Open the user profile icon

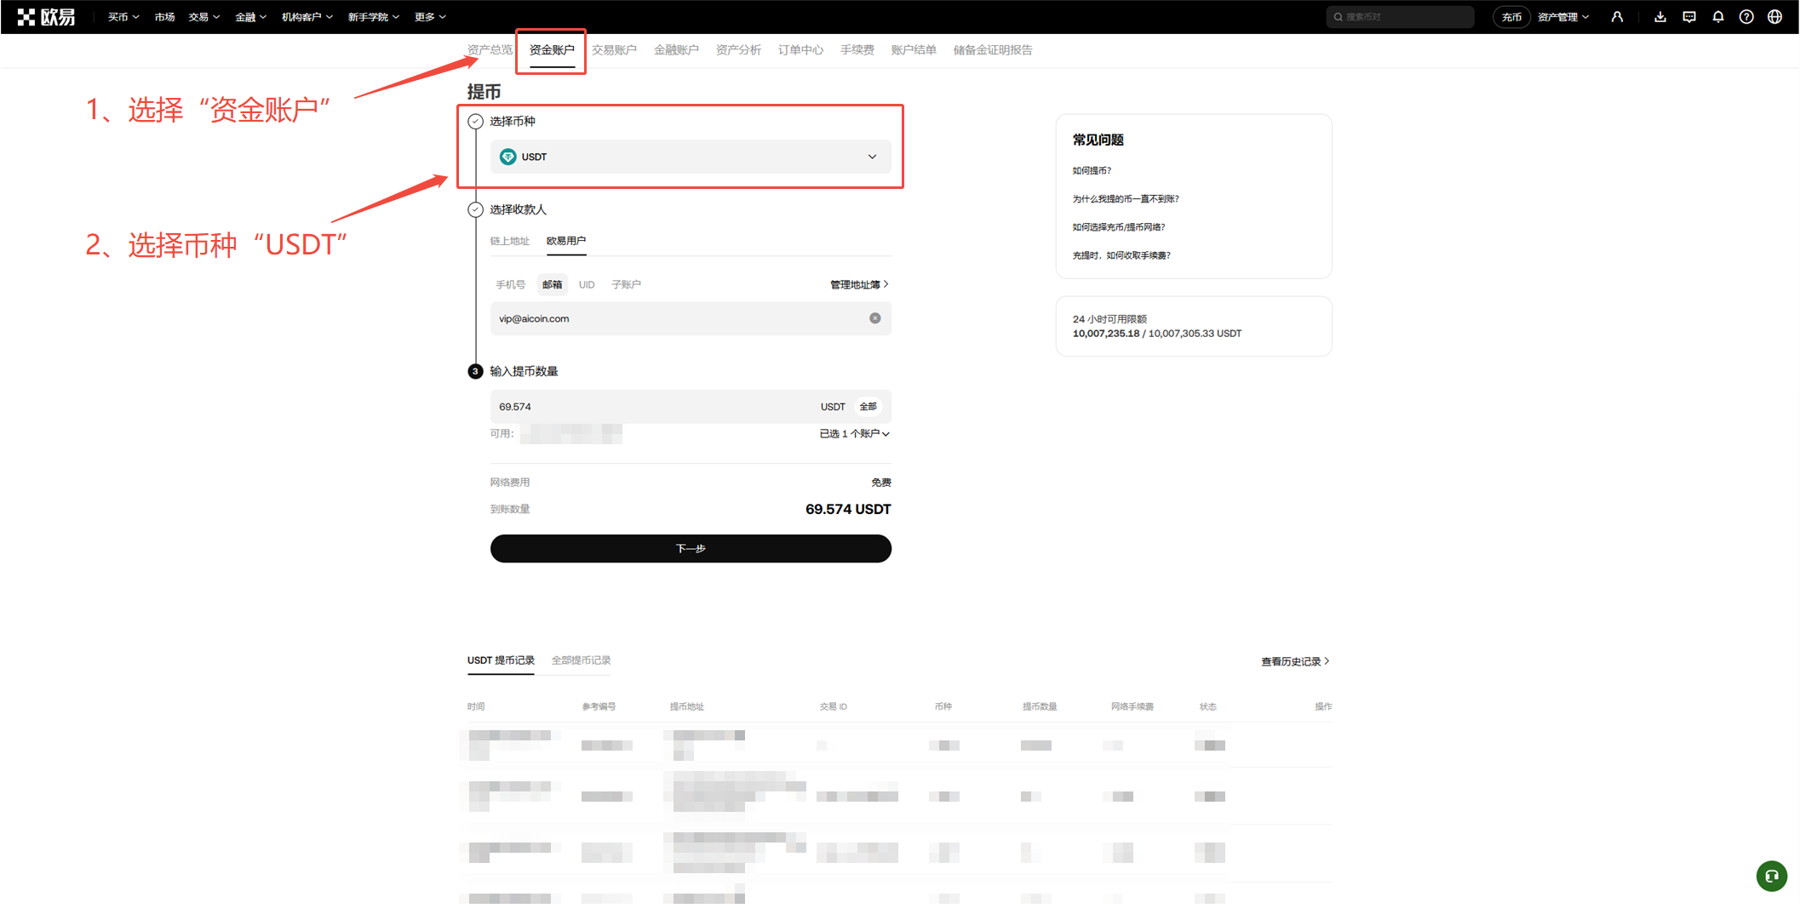[x=1617, y=16]
